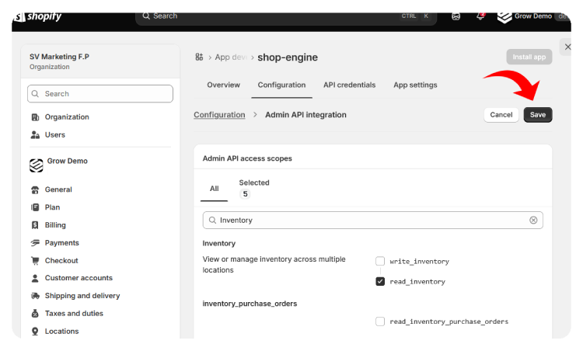Click the apps grid breadcrumb icon
Screen dimensions: 583x351
point(199,57)
